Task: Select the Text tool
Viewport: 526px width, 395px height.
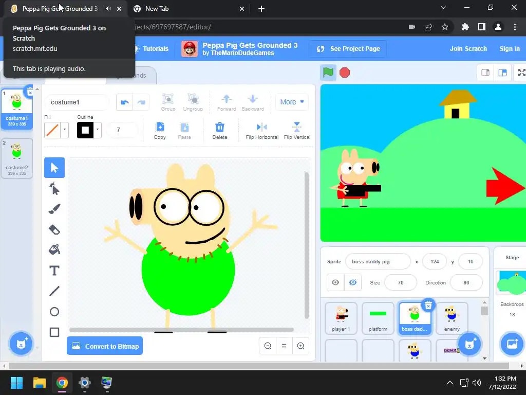Action: tap(54, 271)
